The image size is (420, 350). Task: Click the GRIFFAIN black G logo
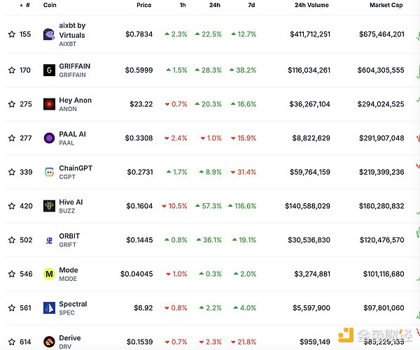click(x=49, y=70)
